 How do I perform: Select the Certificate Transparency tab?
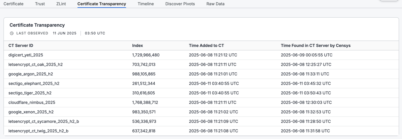101,4
